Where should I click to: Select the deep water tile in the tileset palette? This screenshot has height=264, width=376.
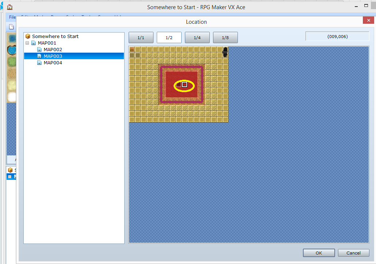pos(12,38)
